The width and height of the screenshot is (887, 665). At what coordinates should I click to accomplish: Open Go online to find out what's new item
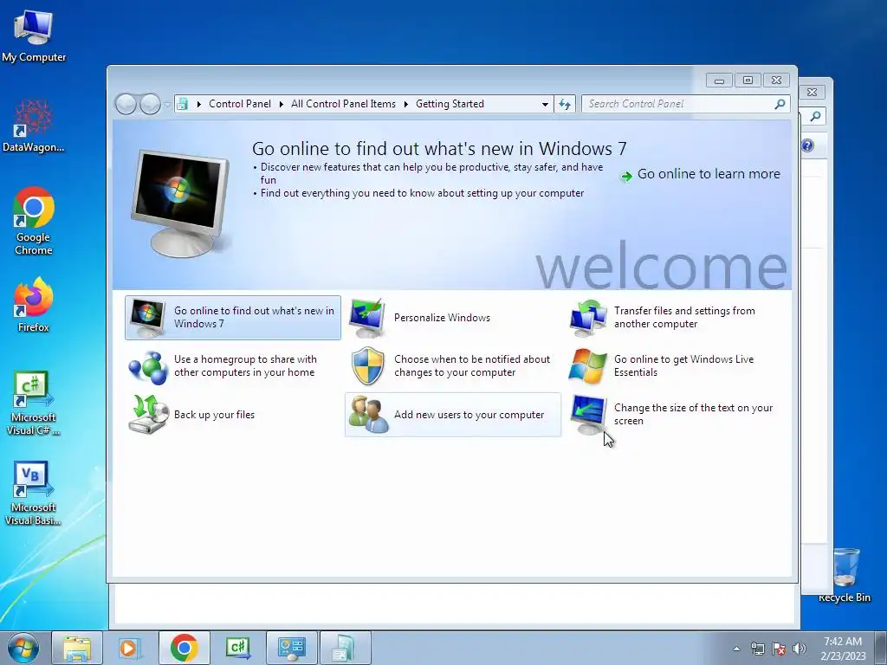click(232, 317)
